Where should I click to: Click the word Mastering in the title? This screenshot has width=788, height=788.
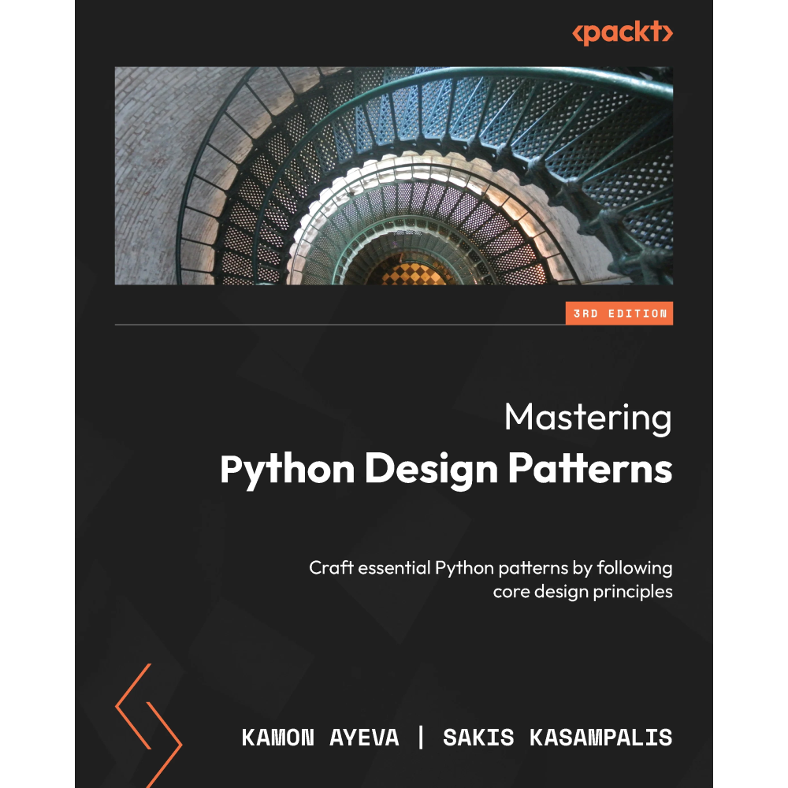pos(588,418)
